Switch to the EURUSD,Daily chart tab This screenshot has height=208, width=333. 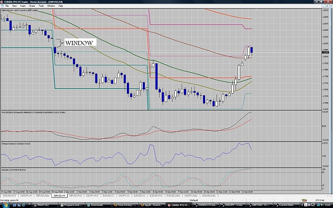(x=173, y=196)
